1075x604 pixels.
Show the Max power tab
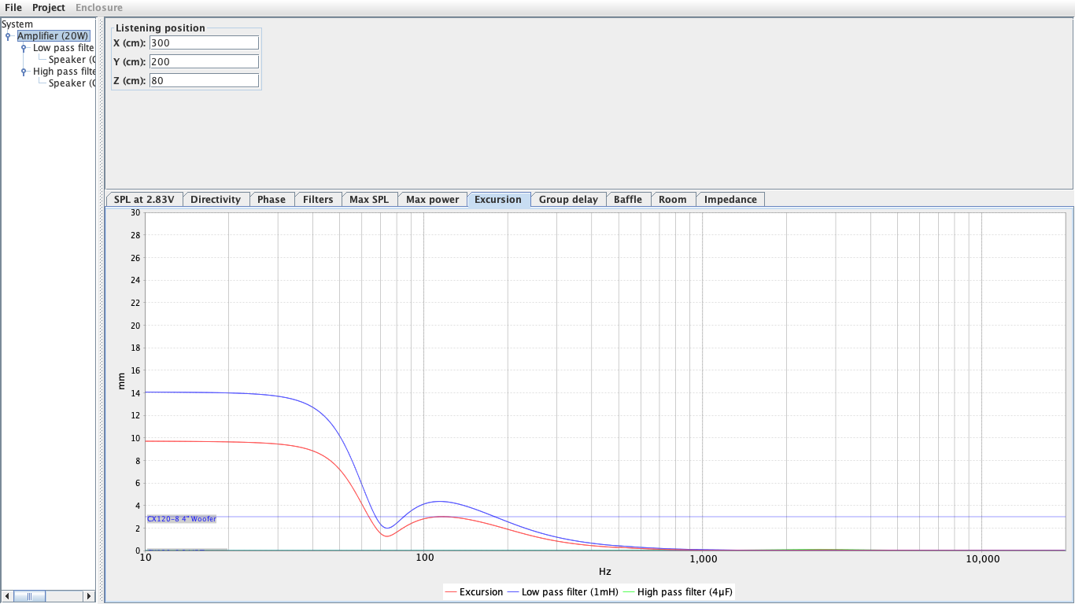click(433, 200)
